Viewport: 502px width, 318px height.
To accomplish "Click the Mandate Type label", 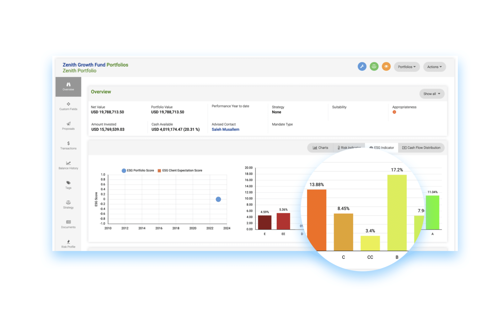I will [282, 124].
